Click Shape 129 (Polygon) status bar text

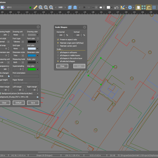44,155
